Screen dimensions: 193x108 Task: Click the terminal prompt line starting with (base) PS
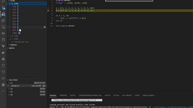tap(121, 107)
